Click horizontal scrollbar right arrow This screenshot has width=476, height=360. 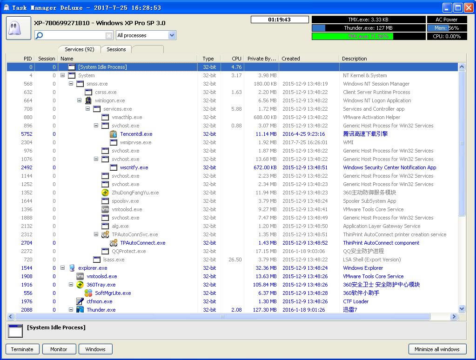click(x=454, y=317)
